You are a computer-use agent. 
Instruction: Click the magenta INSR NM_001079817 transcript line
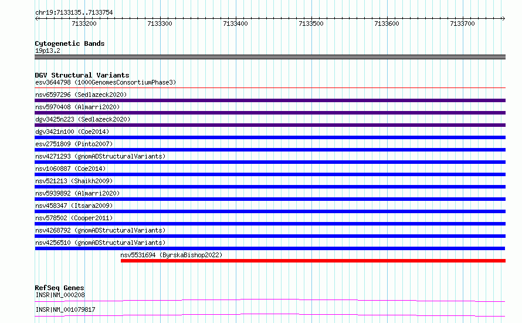[270, 315]
